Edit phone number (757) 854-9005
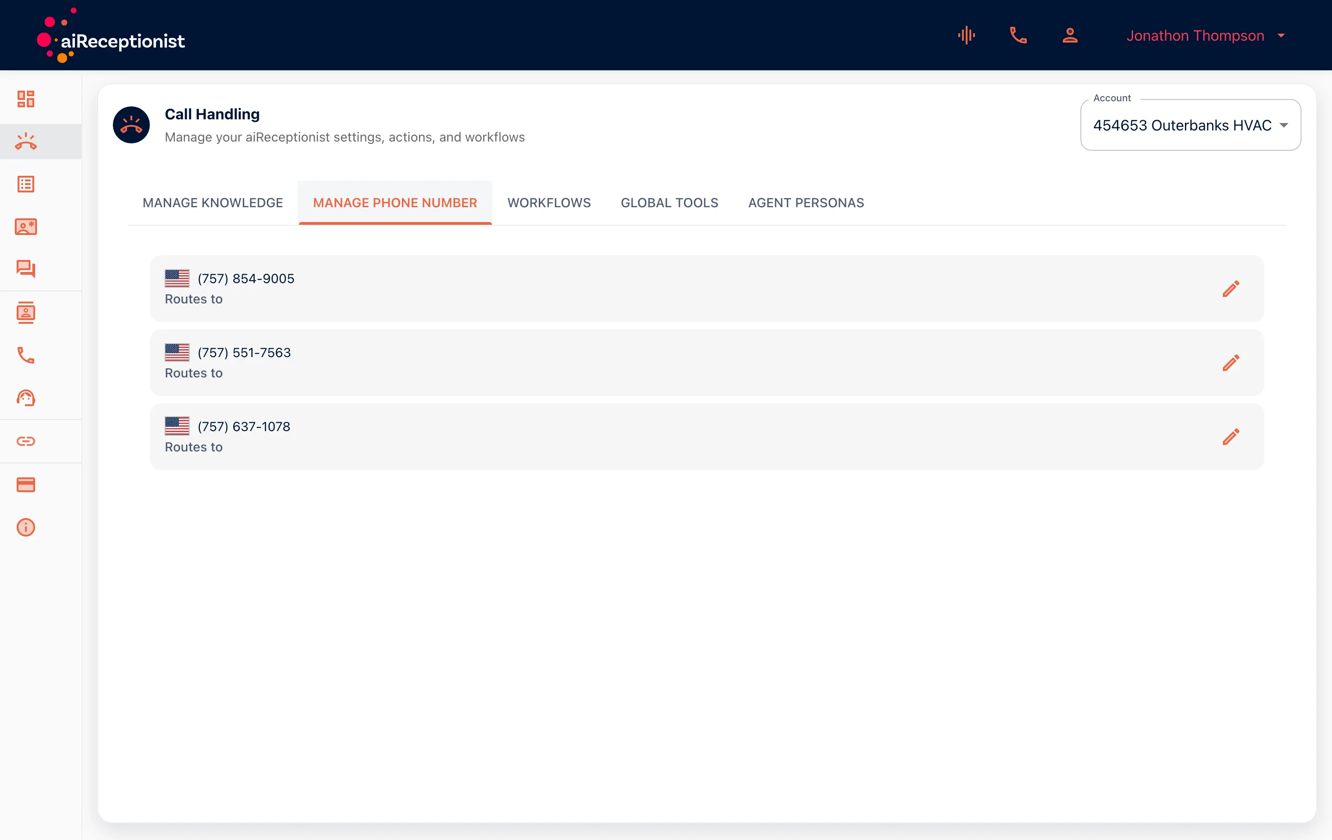This screenshot has height=840, width=1332. 1231,289
